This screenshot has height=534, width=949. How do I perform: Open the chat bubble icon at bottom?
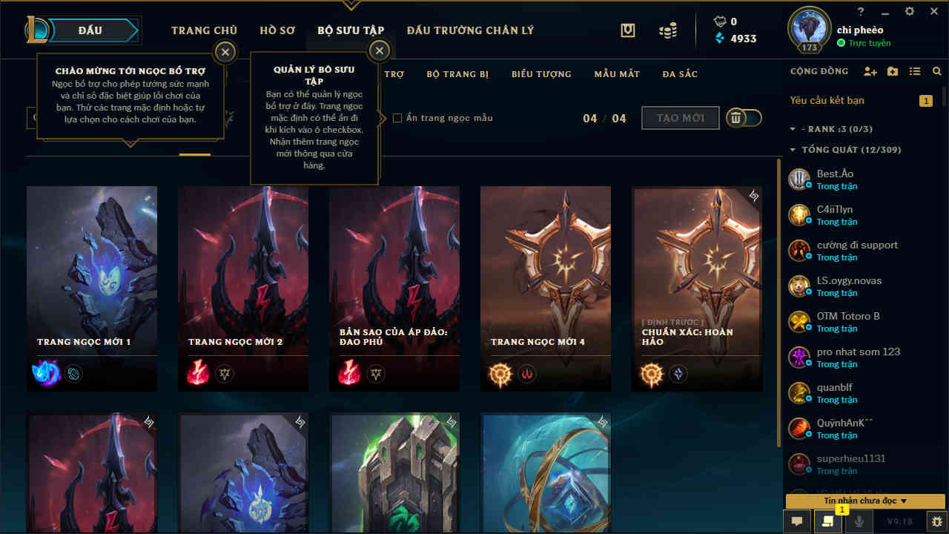[797, 521]
